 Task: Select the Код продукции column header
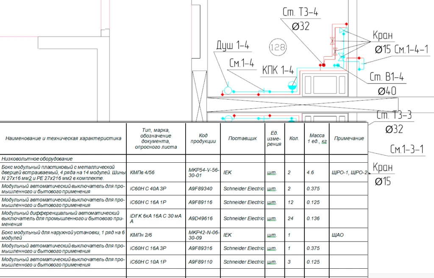tap(203, 138)
